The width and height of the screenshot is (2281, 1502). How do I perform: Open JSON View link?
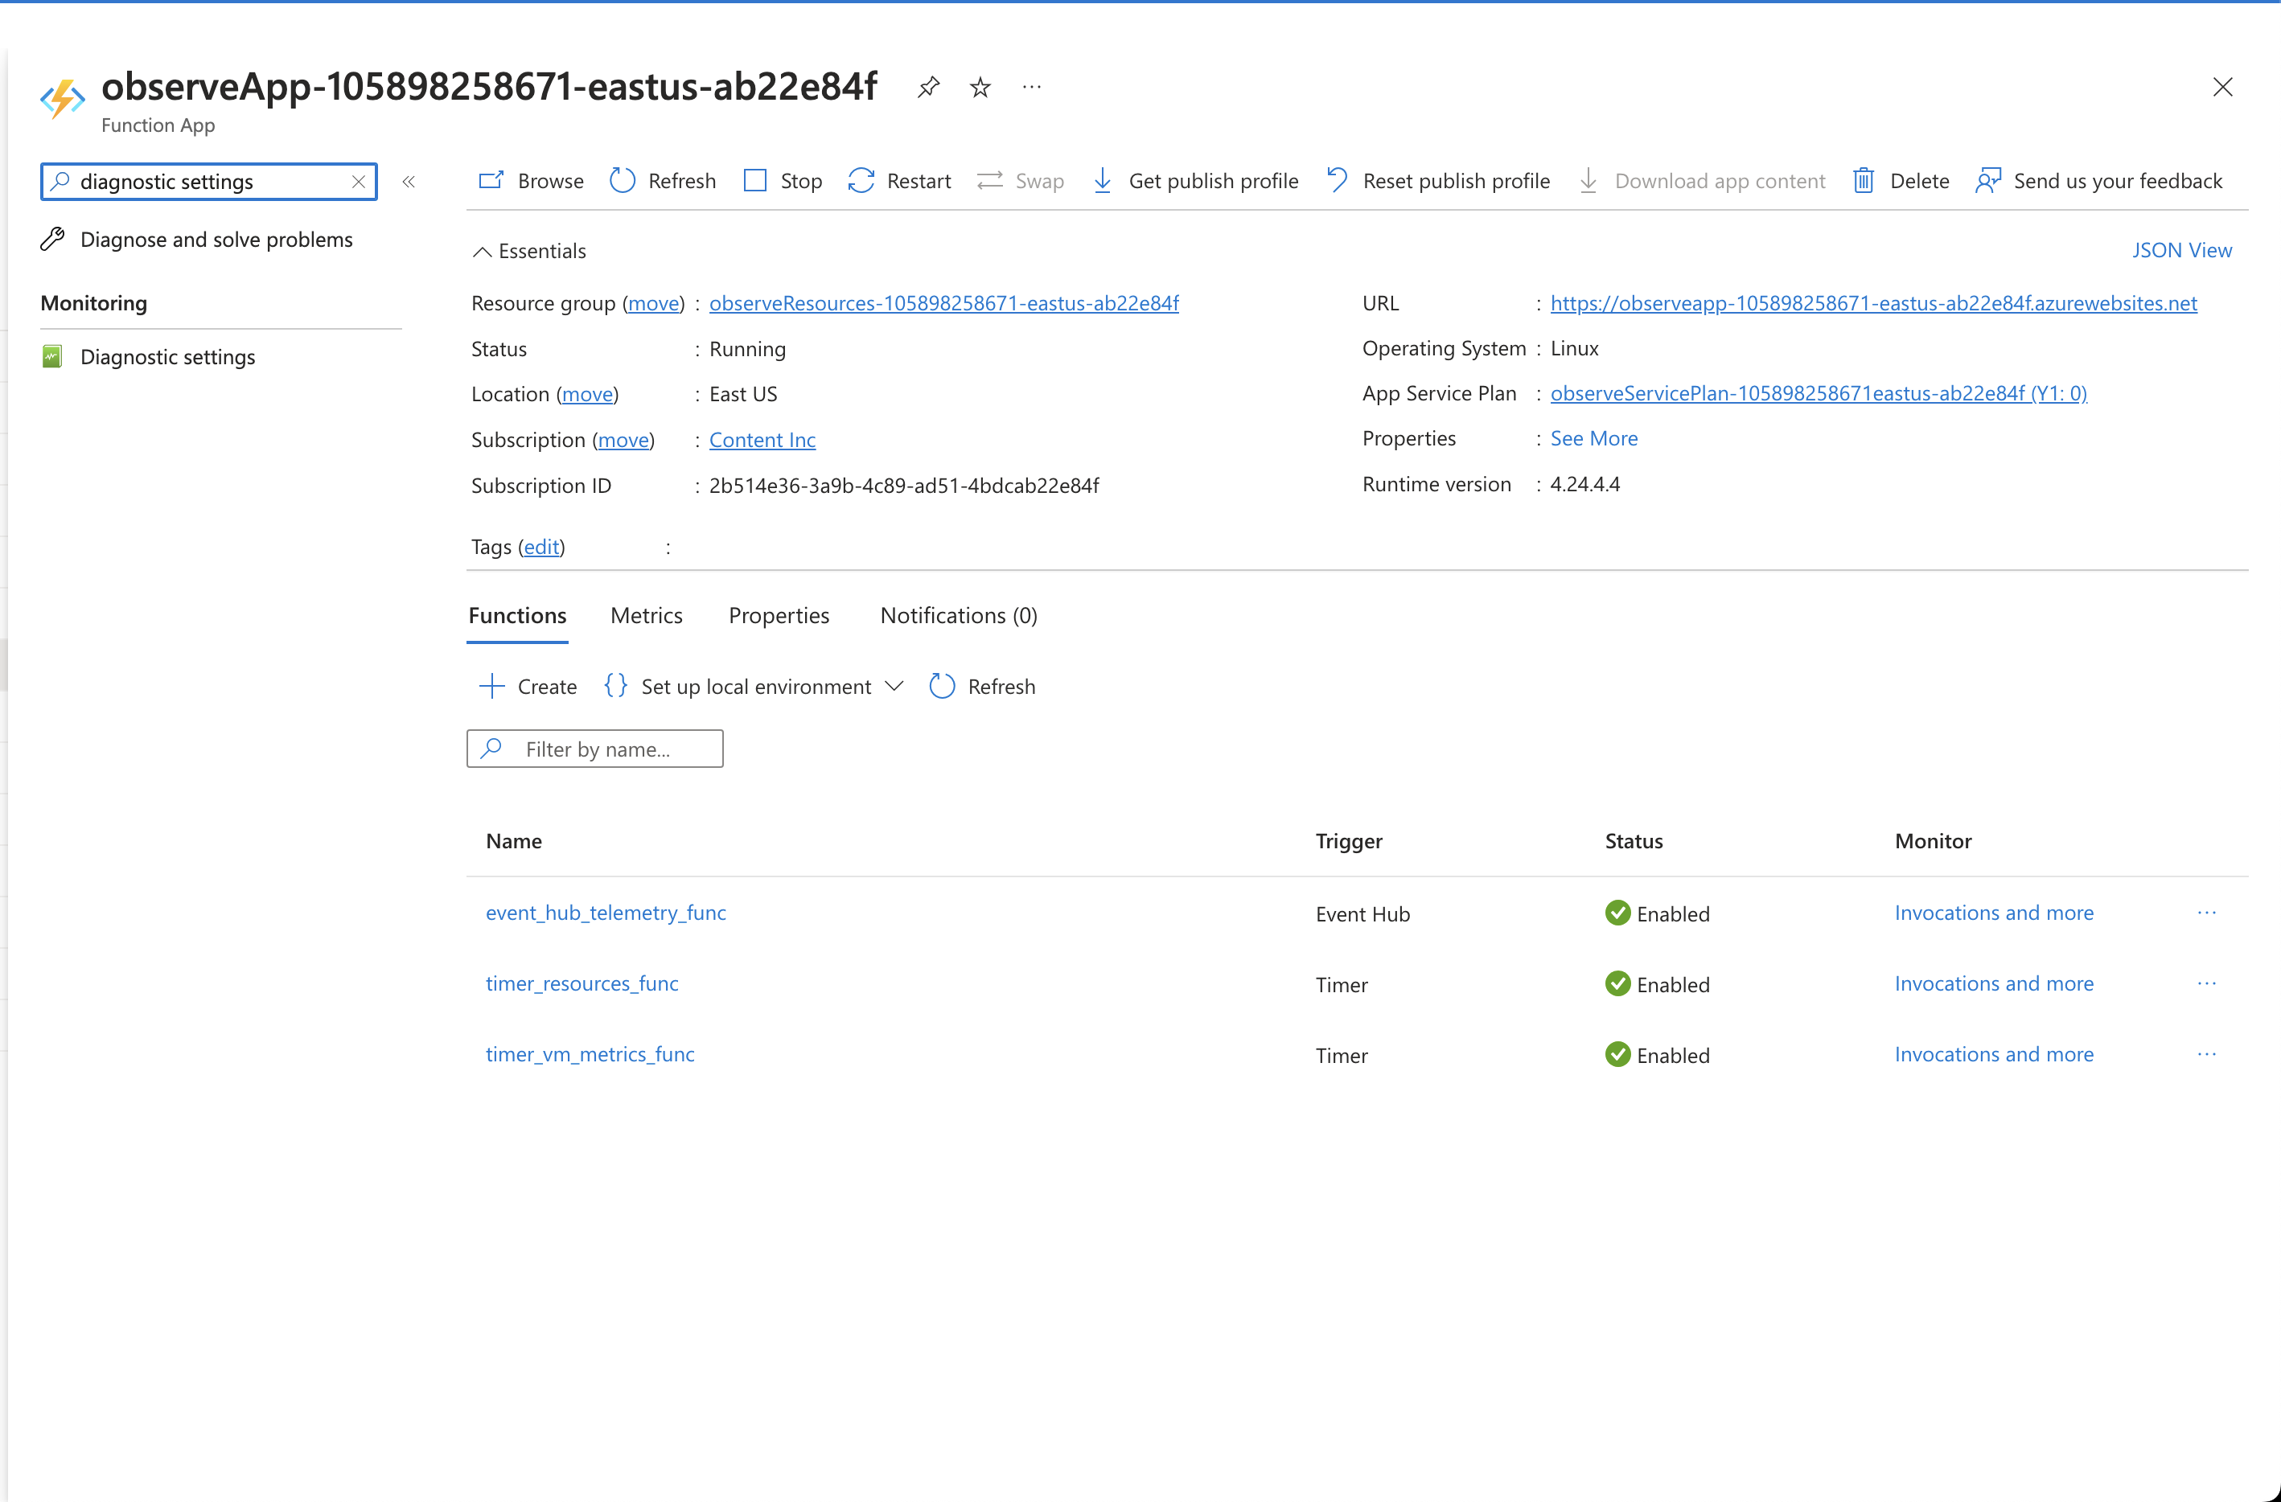[2181, 250]
